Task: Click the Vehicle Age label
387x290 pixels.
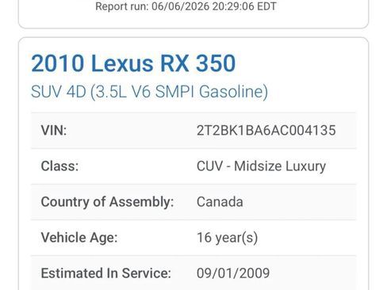Action: (x=79, y=238)
